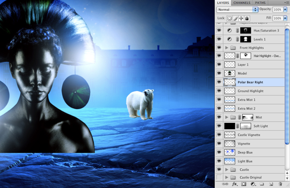Toggle visibility of Front Highlights group
This screenshot has height=188, width=290.
(x=219, y=48)
